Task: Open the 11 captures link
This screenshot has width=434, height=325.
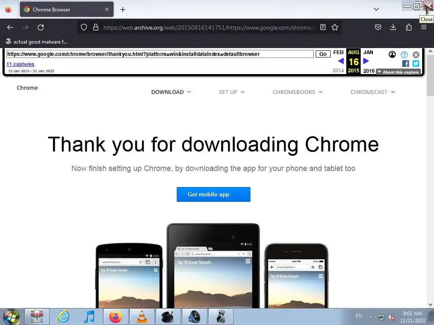Action: [x=20, y=64]
